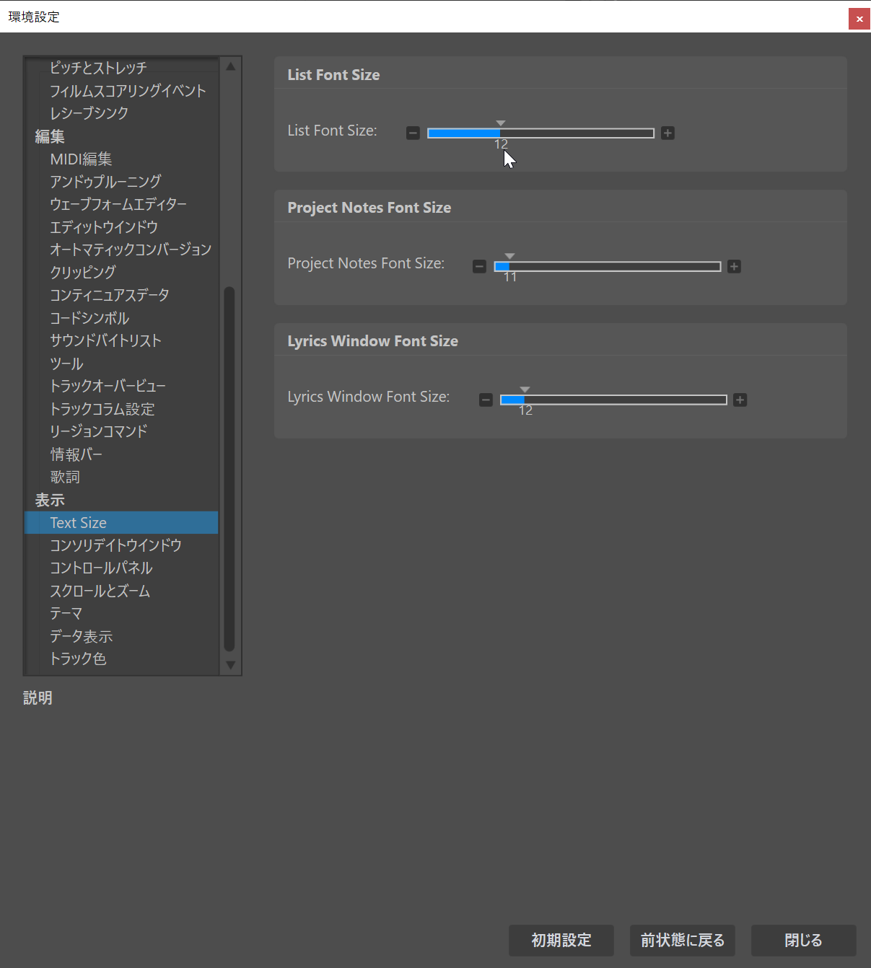Decrease Lyrics Window Font Size with minus

[486, 400]
